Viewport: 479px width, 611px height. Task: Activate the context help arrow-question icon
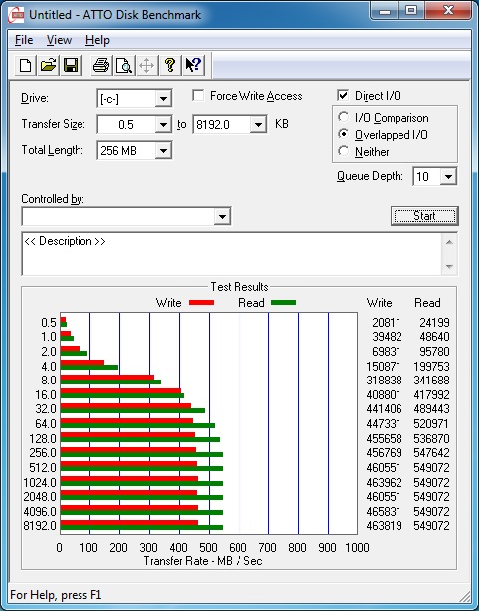[193, 66]
